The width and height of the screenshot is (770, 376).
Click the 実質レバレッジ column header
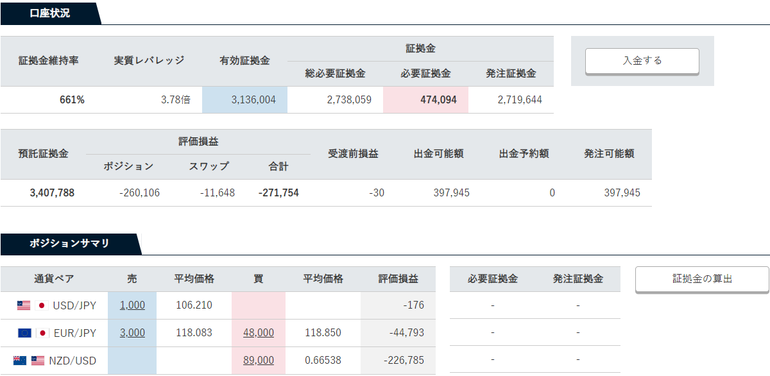pyautogui.click(x=149, y=60)
